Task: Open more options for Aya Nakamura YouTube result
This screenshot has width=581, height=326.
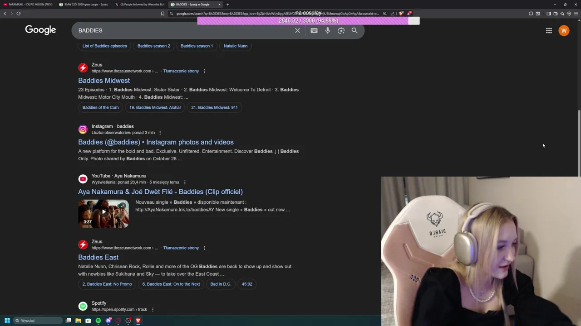Action: [184, 182]
